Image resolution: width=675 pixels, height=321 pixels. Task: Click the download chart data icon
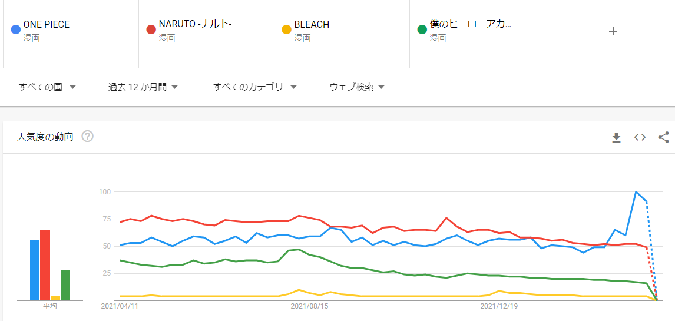click(616, 137)
